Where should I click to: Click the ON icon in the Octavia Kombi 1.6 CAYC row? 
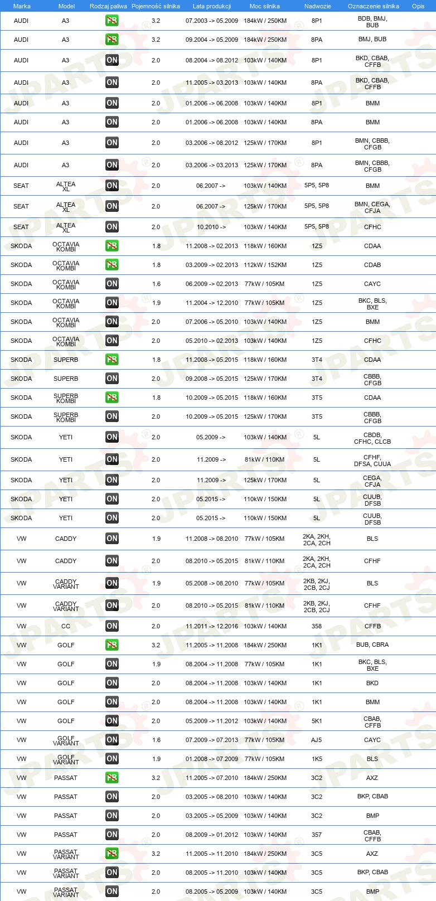[112, 284]
